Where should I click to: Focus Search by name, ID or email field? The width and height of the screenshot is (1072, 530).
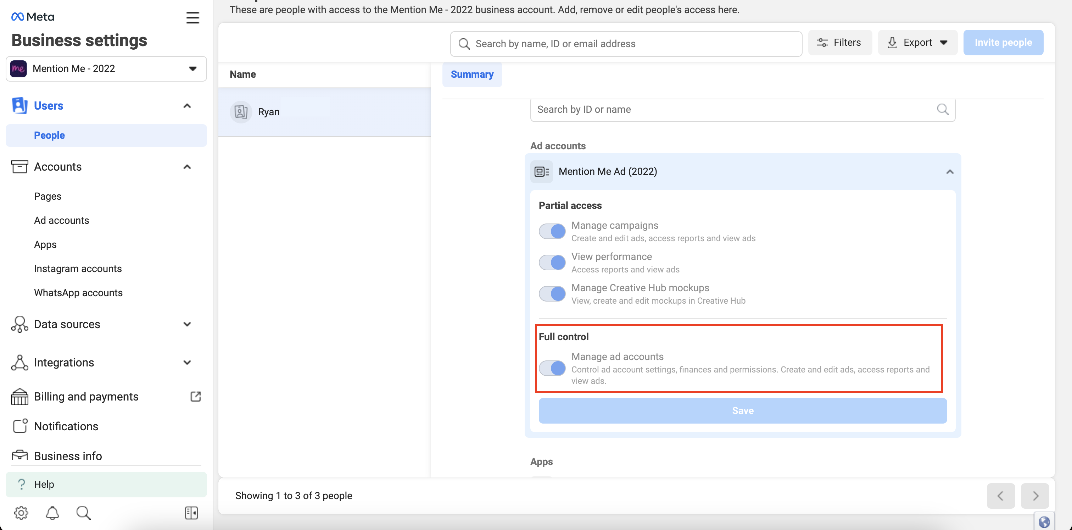click(x=626, y=44)
